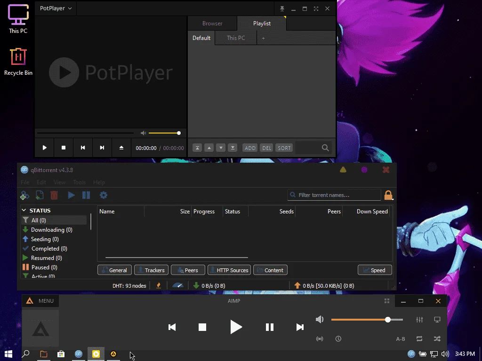Stop playback in PotPlayer

point(64,148)
